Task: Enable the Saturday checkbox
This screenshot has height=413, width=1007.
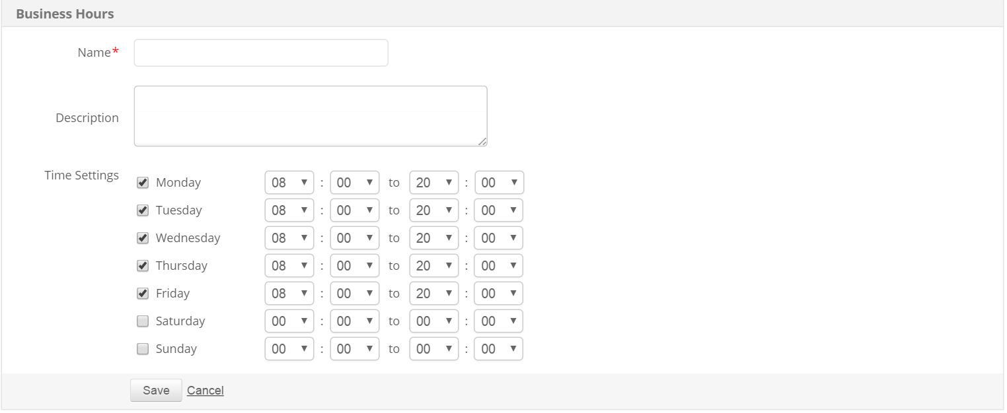Action: (142, 321)
